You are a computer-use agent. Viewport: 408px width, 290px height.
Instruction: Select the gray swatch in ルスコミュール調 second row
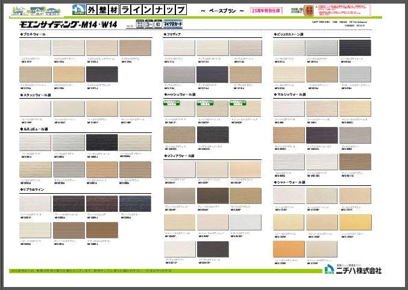(x=69, y=169)
